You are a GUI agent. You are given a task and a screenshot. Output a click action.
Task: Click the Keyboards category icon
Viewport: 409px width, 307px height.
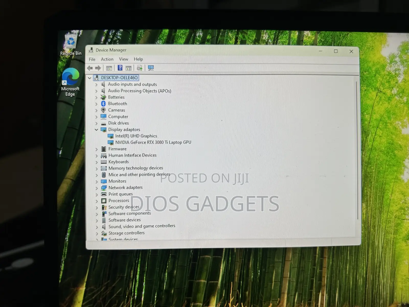[104, 162]
